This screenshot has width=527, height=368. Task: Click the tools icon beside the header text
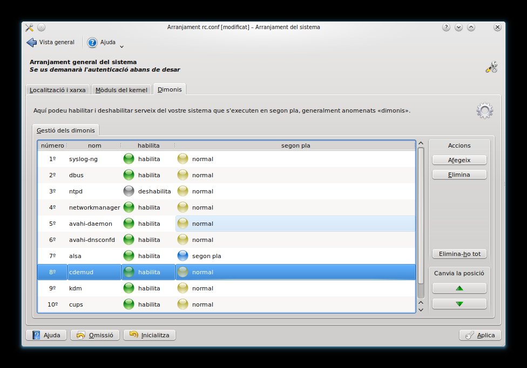pyautogui.click(x=491, y=67)
